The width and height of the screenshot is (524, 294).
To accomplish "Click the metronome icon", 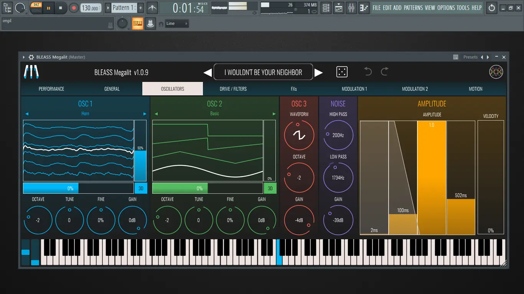I will point(152,8).
